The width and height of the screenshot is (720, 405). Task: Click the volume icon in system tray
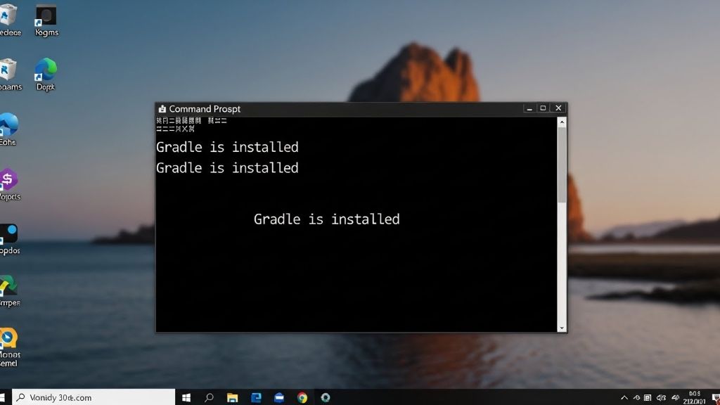(x=661, y=398)
